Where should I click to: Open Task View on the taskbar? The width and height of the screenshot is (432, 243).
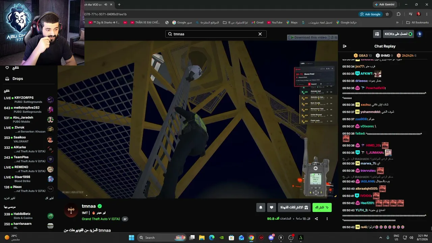point(192,238)
